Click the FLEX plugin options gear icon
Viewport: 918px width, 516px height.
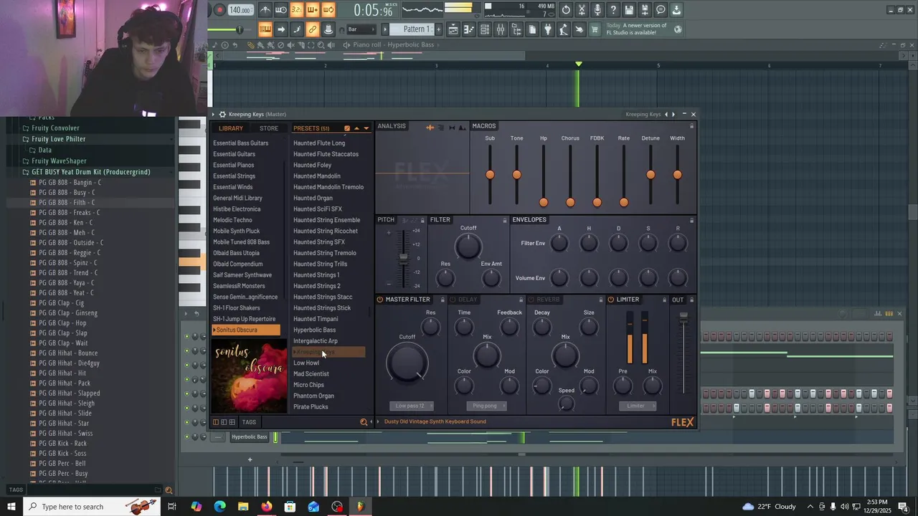pos(222,114)
